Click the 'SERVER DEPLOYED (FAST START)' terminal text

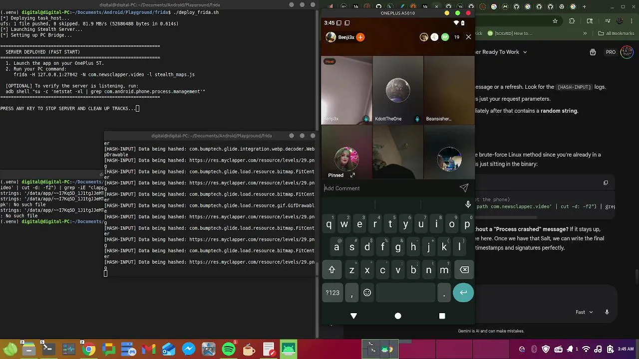(42, 52)
